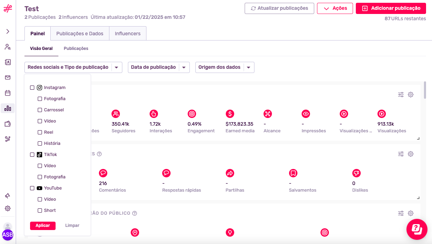Image resolution: width=432 pixels, height=244 pixels.
Task: Open the mail envelope sidebar icon
Action: (8, 77)
